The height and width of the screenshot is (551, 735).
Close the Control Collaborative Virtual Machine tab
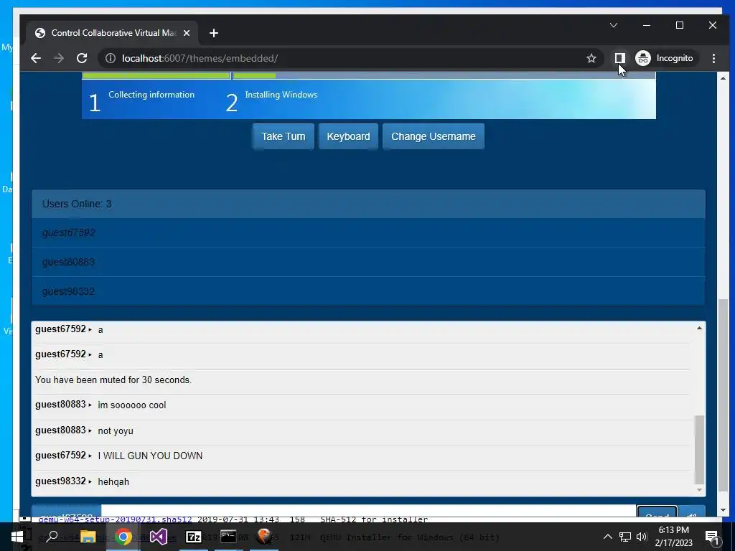click(187, 33)
